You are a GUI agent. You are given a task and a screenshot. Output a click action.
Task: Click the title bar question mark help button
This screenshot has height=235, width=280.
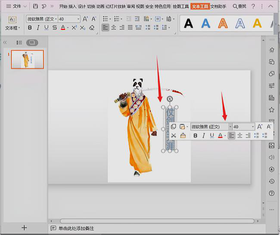253,6
